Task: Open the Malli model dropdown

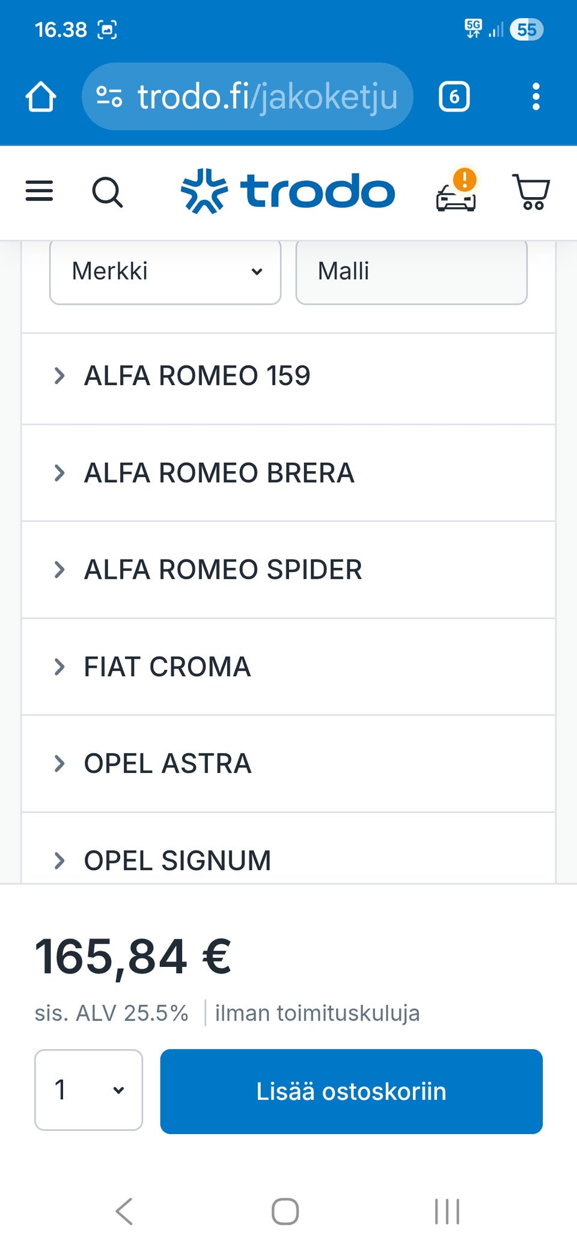Action: 412,272
